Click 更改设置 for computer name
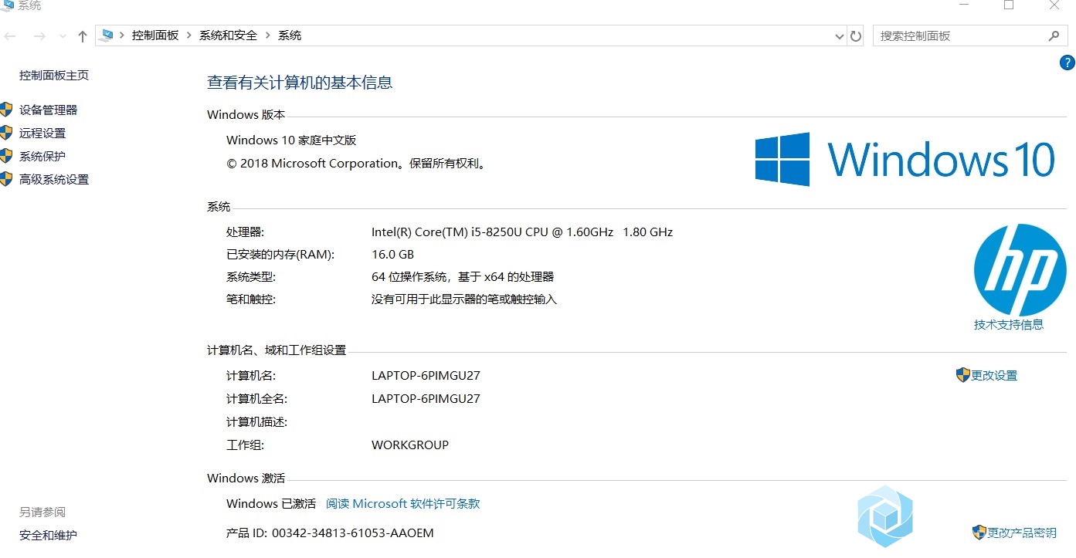The image size is (1076, 558). (x=994, y=375)
